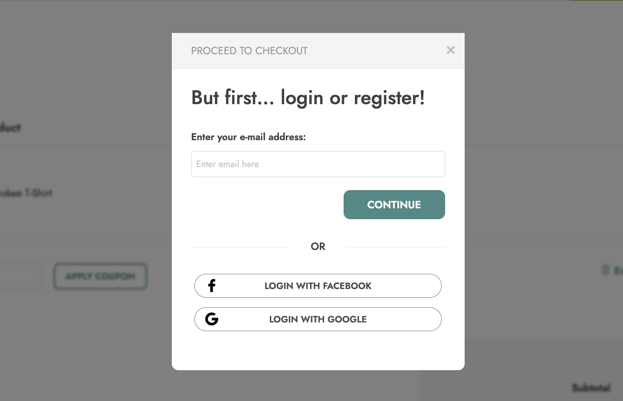Click the Apply Coupon button behind the dialog

coord(100,276)
